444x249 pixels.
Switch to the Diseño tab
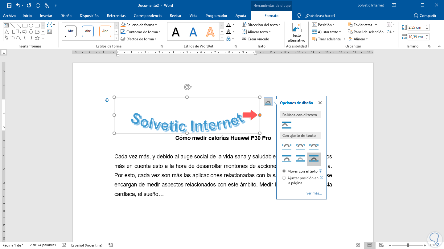[x=66, y=16]
